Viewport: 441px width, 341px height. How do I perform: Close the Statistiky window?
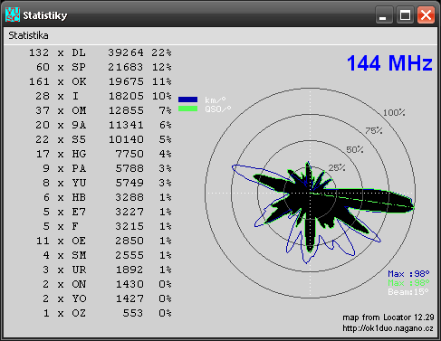pos(426,14)
